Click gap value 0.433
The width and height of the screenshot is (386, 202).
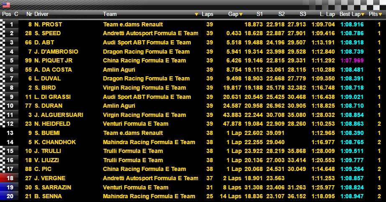coord(234,33)
